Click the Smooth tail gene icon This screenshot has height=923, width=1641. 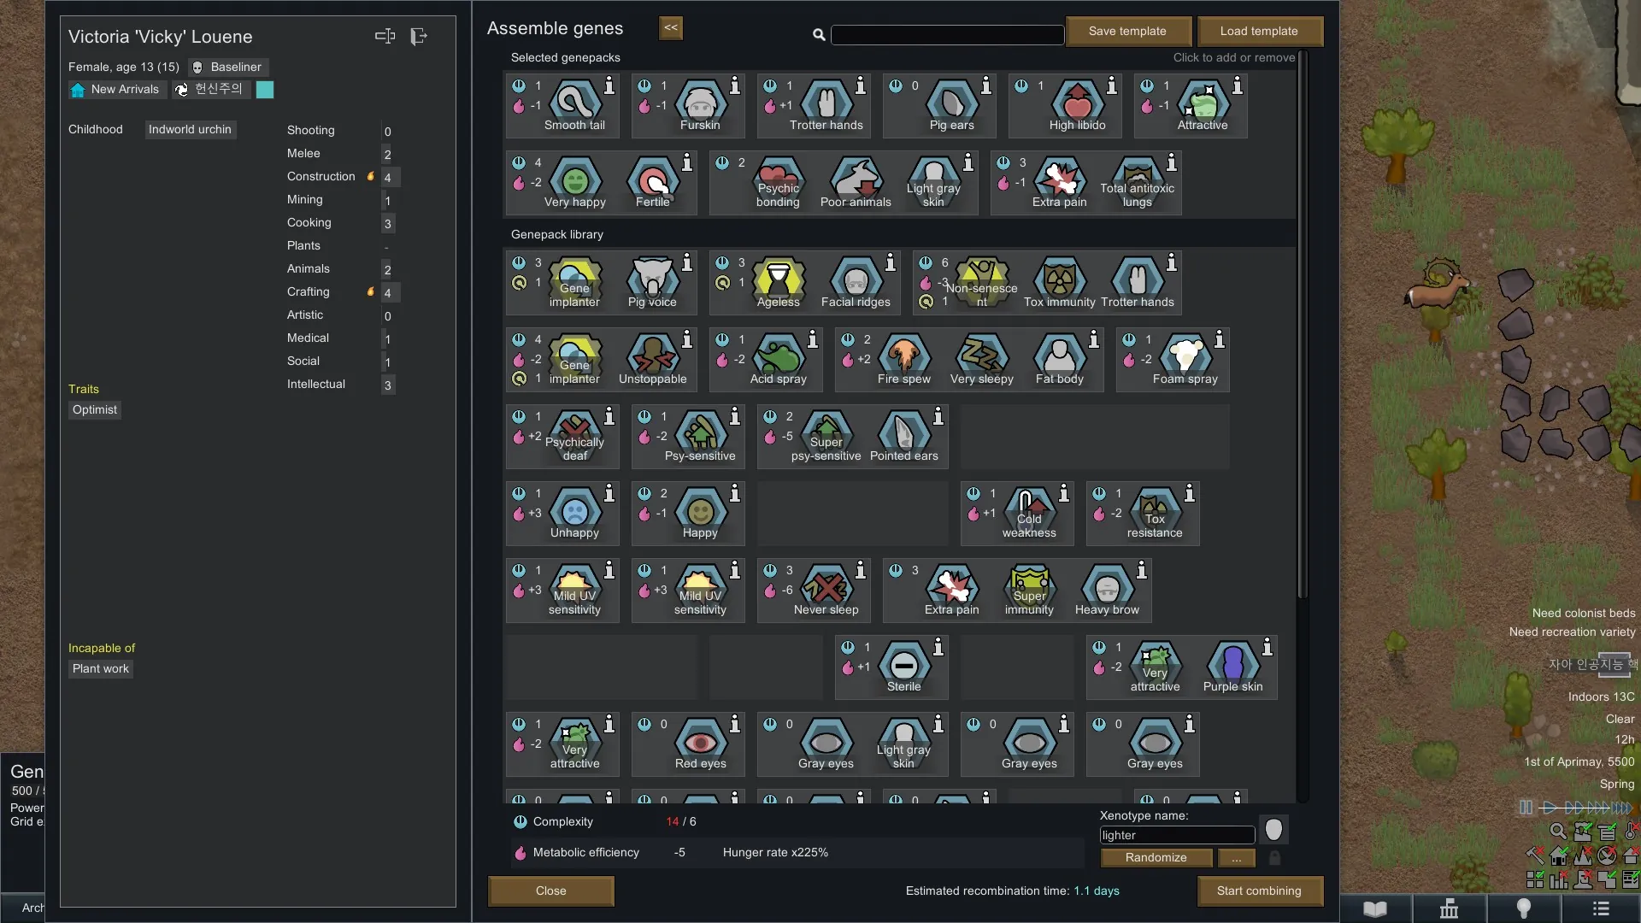pyautogui.click(x=574, y=102)
